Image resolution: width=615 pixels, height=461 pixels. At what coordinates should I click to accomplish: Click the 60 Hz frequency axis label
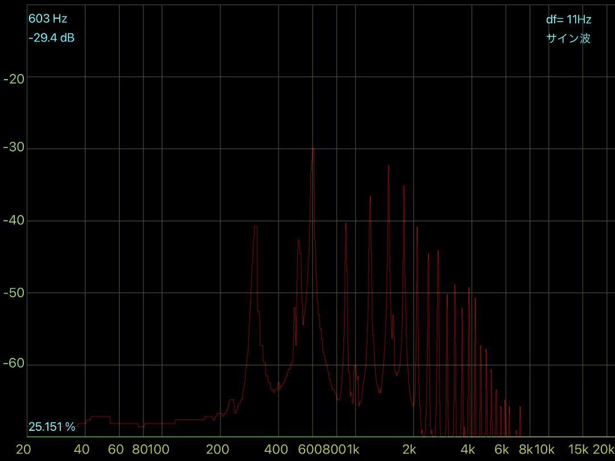coord(116,449)
